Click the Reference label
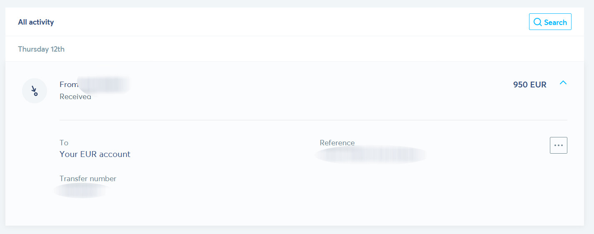Image resolution: width=594 pixels, height=234 pixels. click(337, 143)
